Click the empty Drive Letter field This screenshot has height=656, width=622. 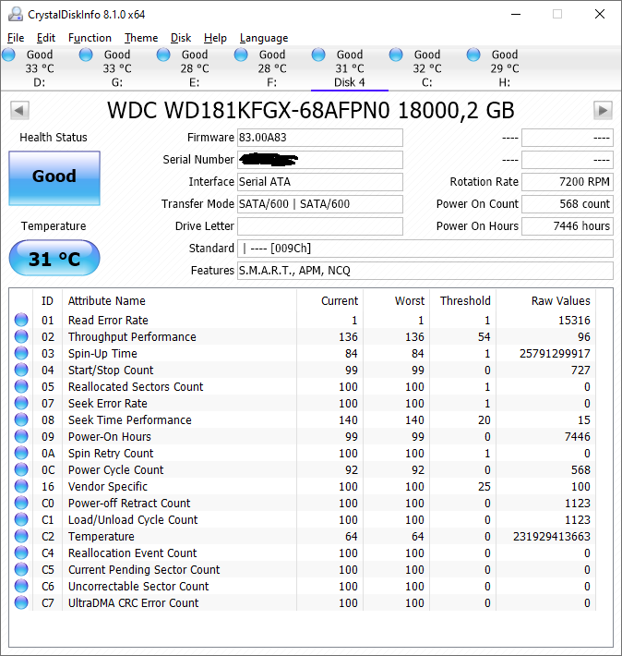(x=320, y=226)
